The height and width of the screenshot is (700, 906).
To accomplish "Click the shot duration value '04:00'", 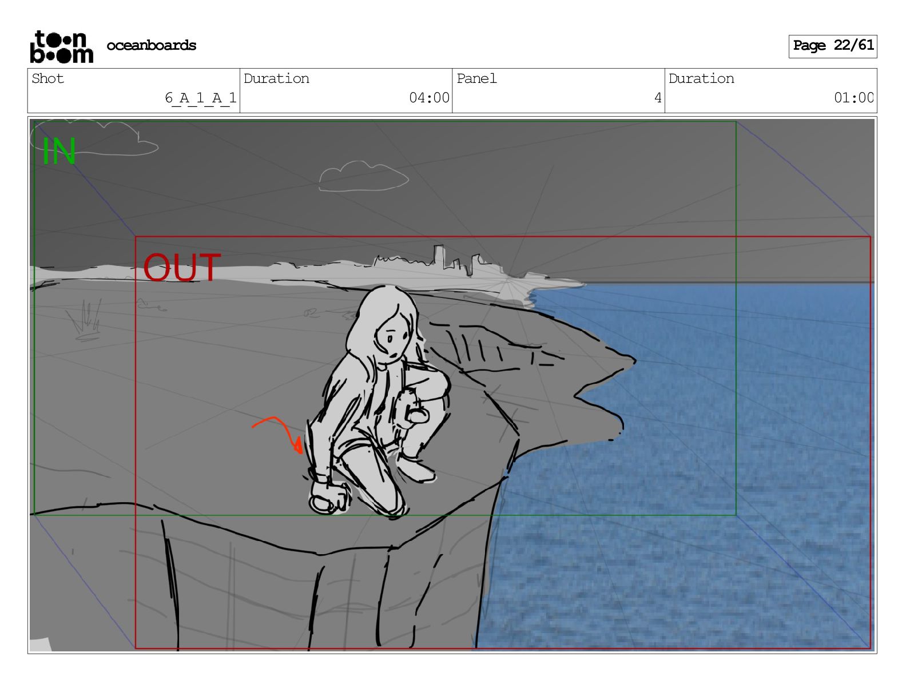I will (x=429, y=98).
